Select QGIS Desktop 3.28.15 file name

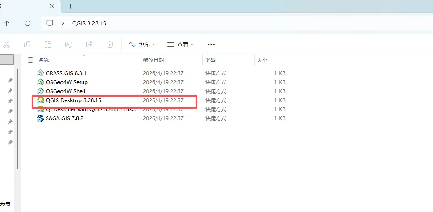point(73,100)
